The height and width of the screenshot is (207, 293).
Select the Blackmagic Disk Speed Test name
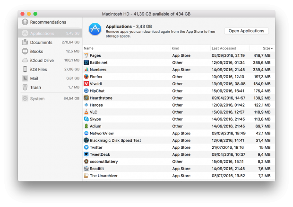115,140
